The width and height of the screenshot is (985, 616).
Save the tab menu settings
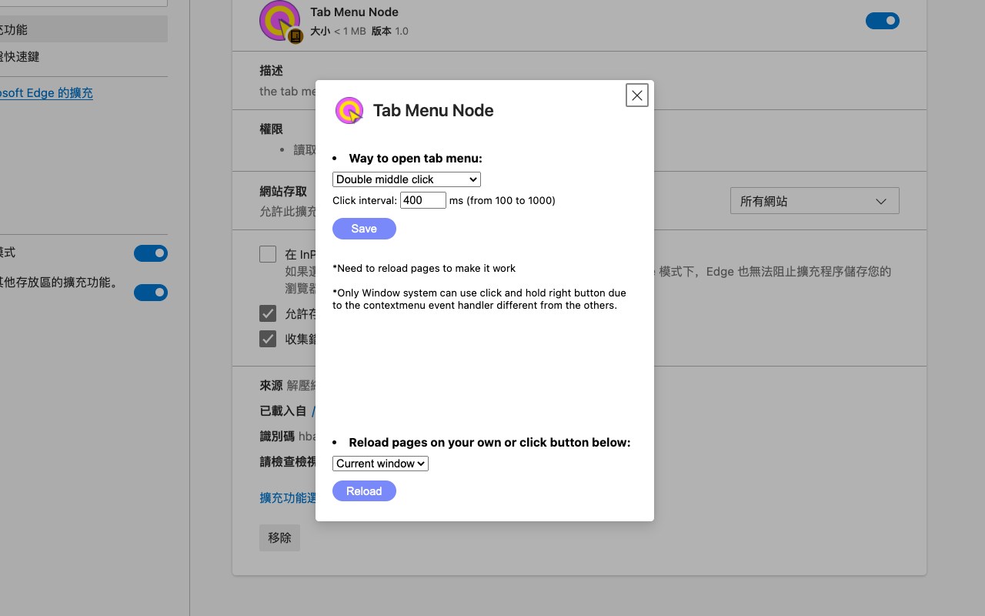(x=364, y=229)
